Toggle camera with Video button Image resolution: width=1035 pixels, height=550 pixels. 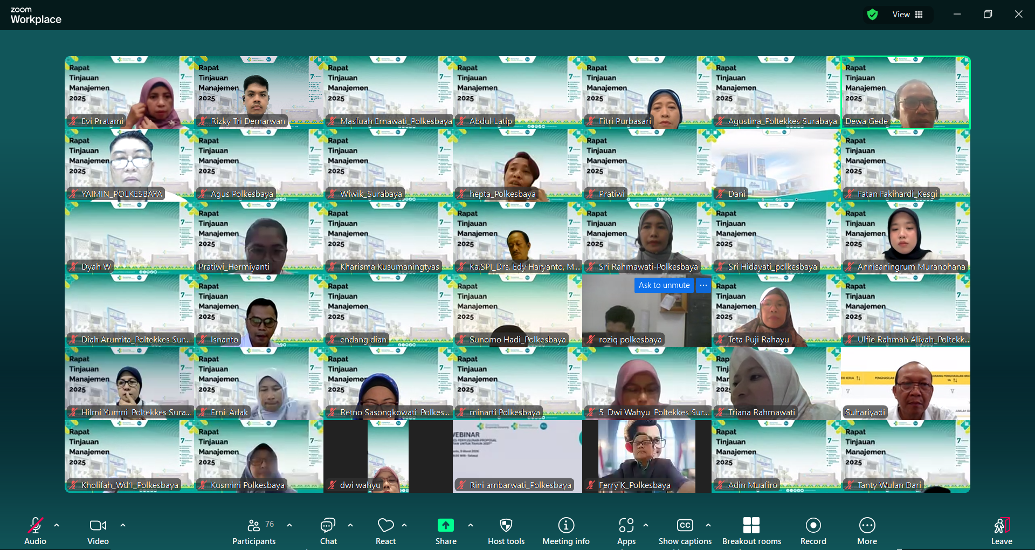pyautogui.click(x=98, y=525)
